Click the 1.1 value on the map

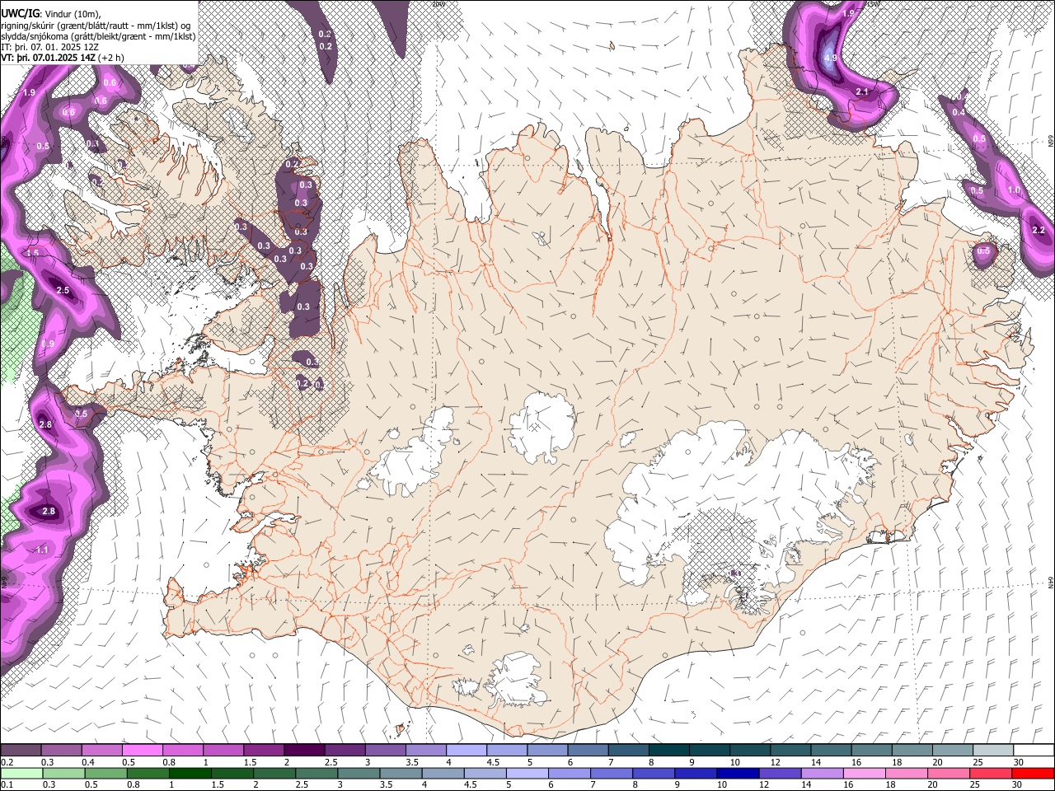click(x=43, y=550)
